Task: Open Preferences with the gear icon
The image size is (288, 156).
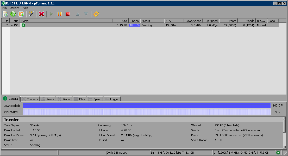Action: 96,14
